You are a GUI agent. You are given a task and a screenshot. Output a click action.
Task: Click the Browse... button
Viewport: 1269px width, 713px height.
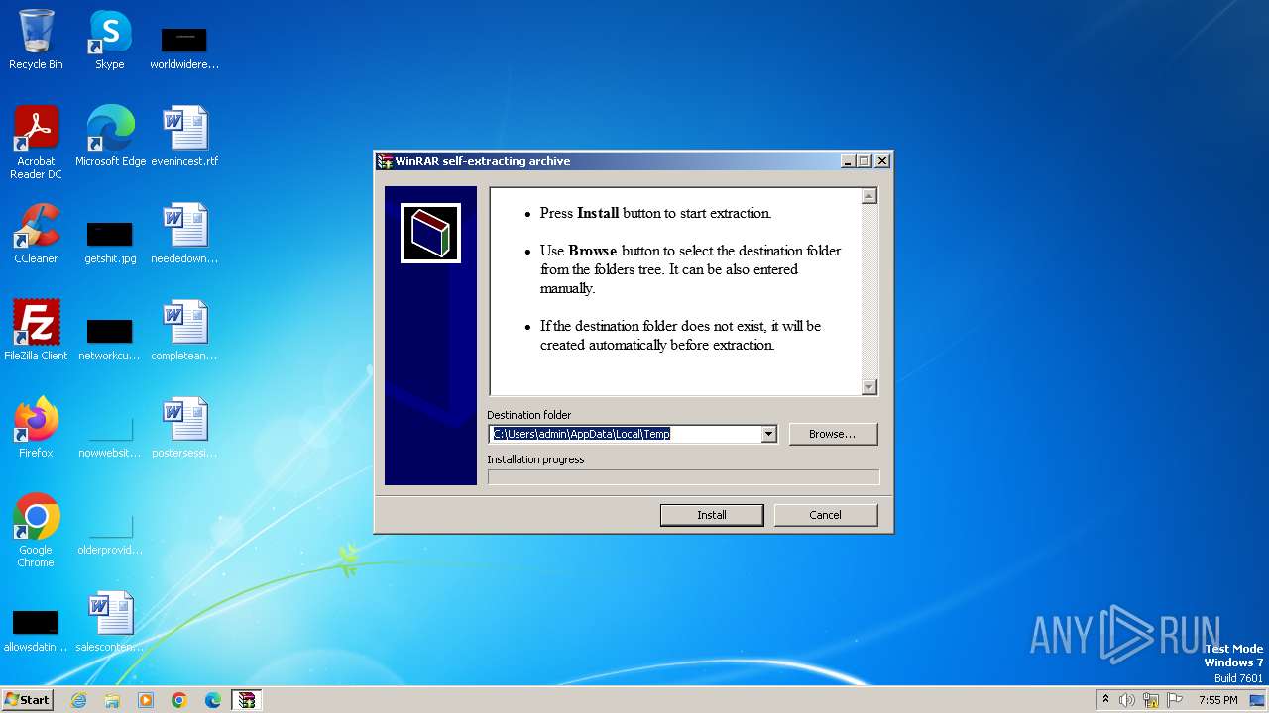[833, 434]
